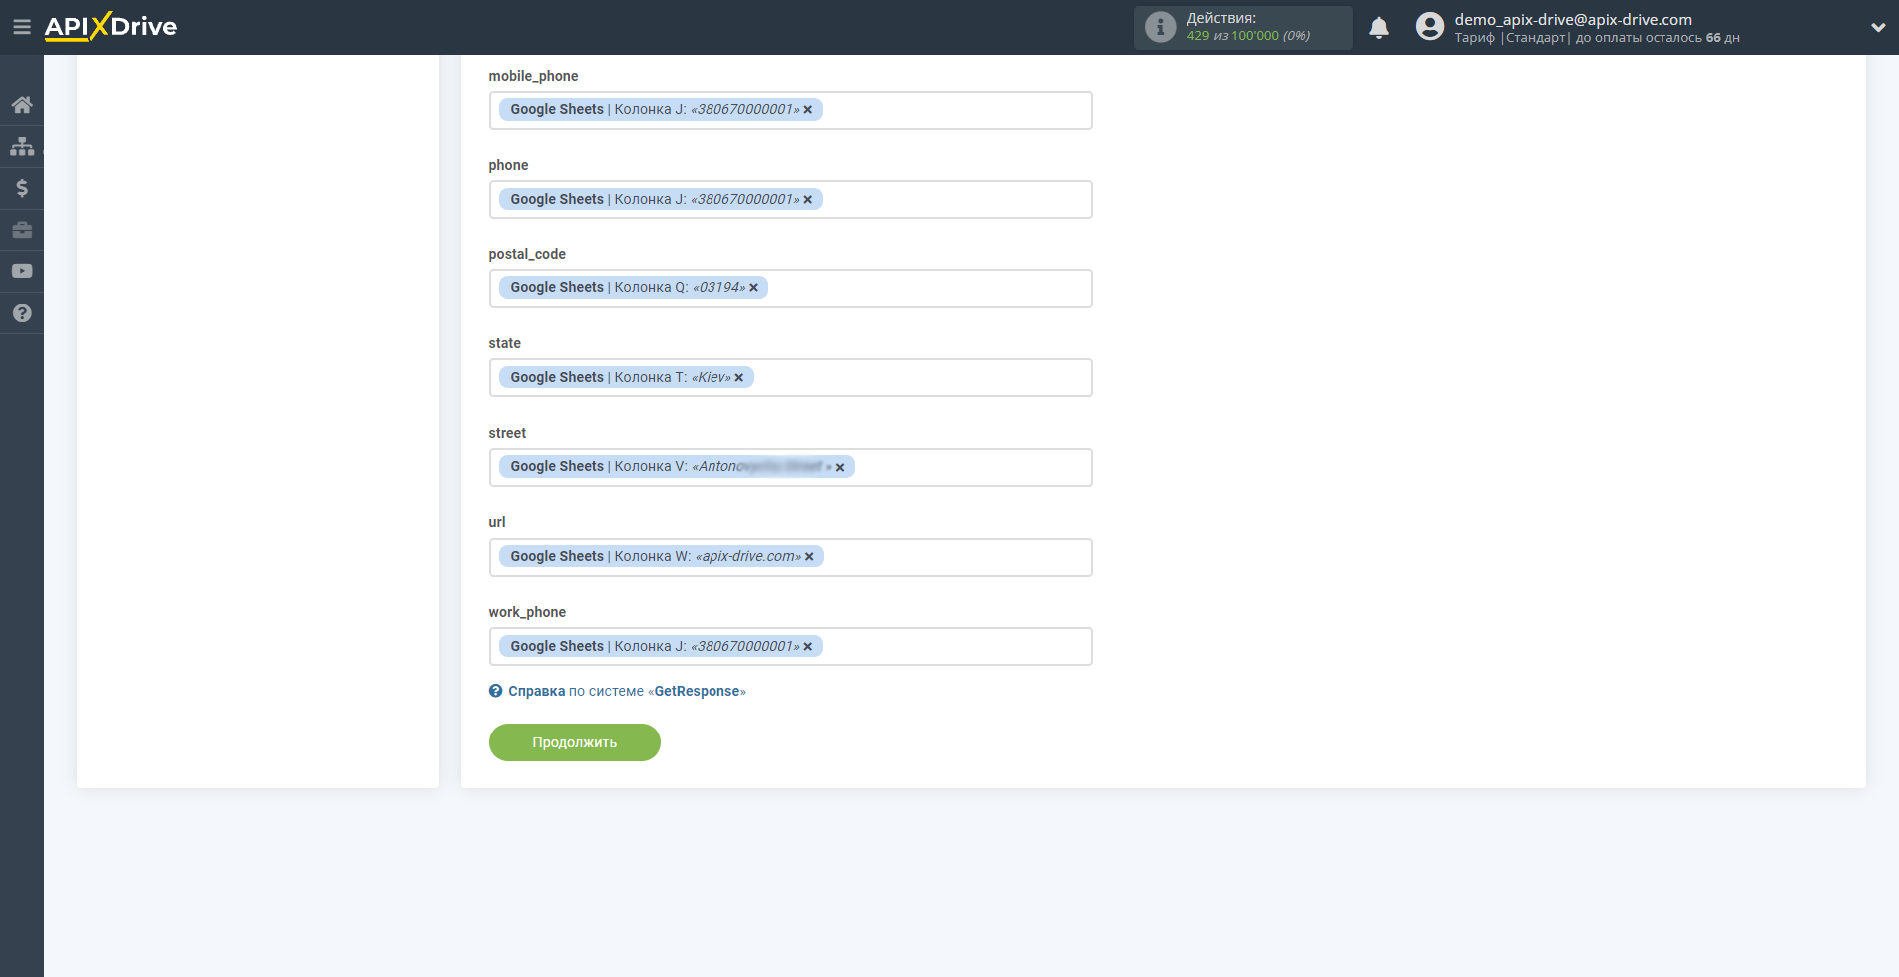Click the help question mark icon near Справка
This screenshot has height=977, width=1899.
[496, 691]
